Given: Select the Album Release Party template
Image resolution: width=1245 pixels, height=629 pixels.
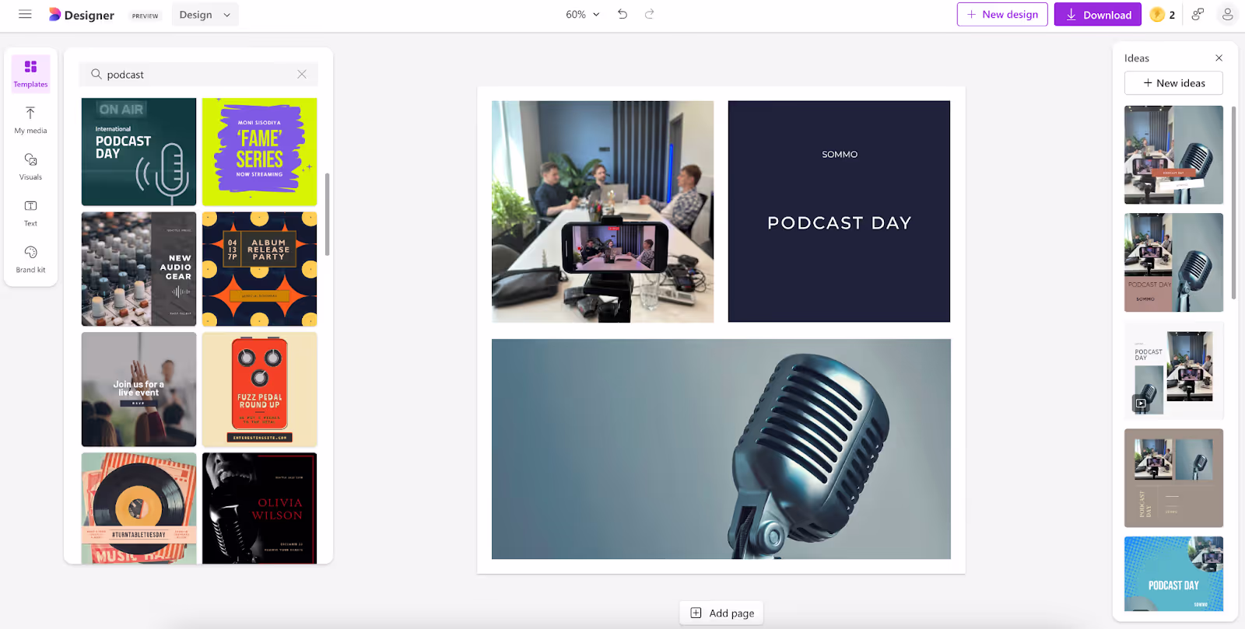Looking at the screenshot, I should click(259, 269).
